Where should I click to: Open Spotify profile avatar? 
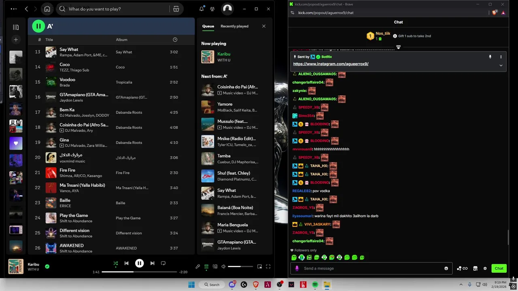(x=227, y=9)
